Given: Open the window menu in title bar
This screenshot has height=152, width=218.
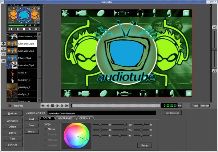Looking at the screenshot, I should click(2, 2).
